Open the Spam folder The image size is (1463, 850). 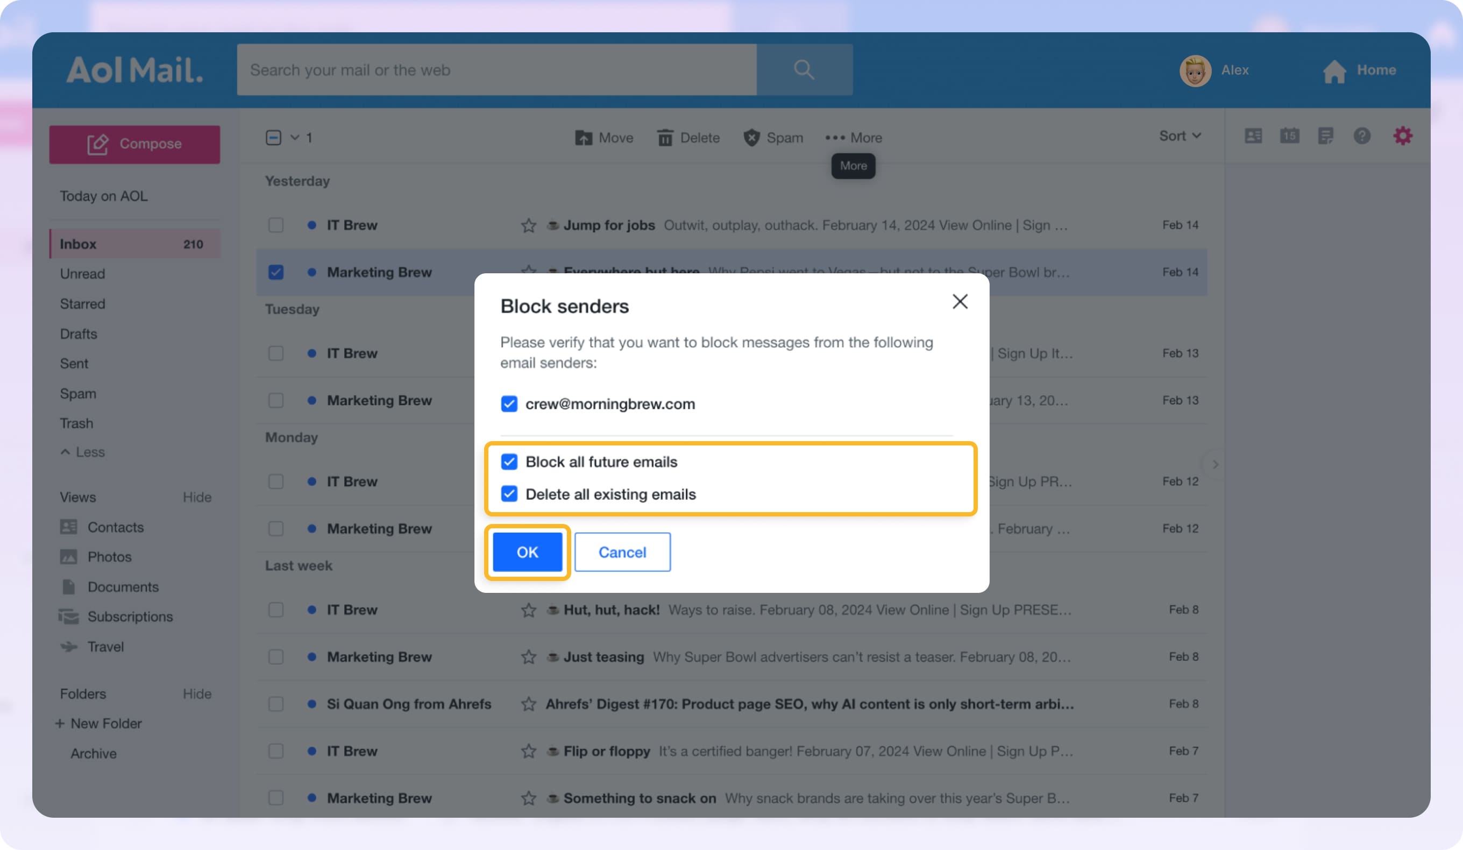[x=78, y=393]
